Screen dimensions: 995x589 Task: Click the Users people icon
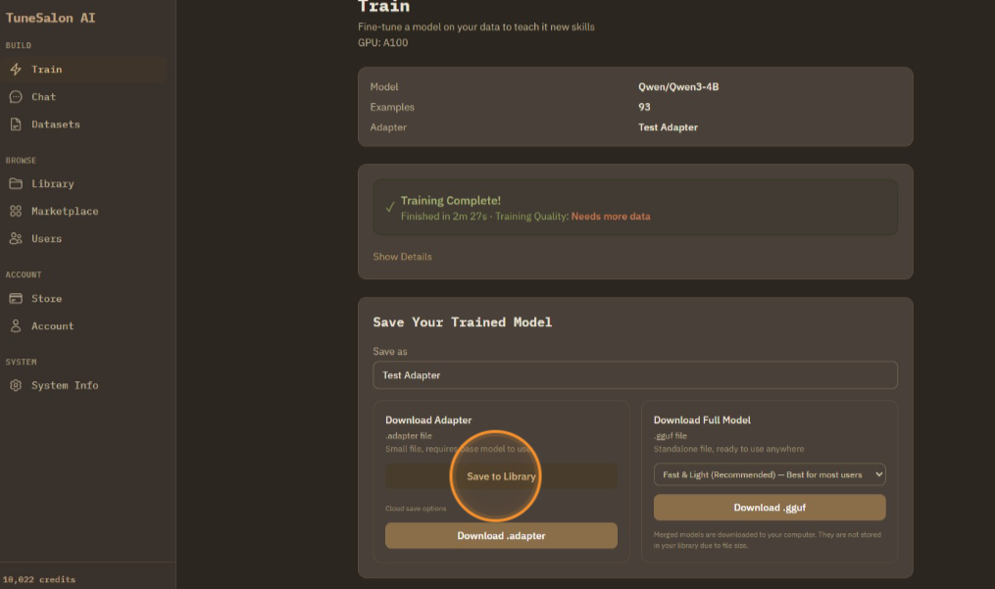(x=16, y=239)
